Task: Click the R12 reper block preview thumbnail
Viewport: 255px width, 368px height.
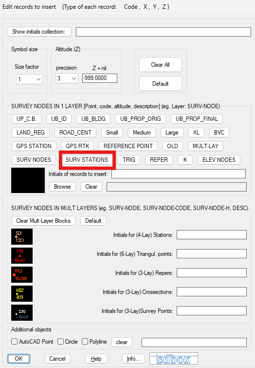Action: (22, 274)
